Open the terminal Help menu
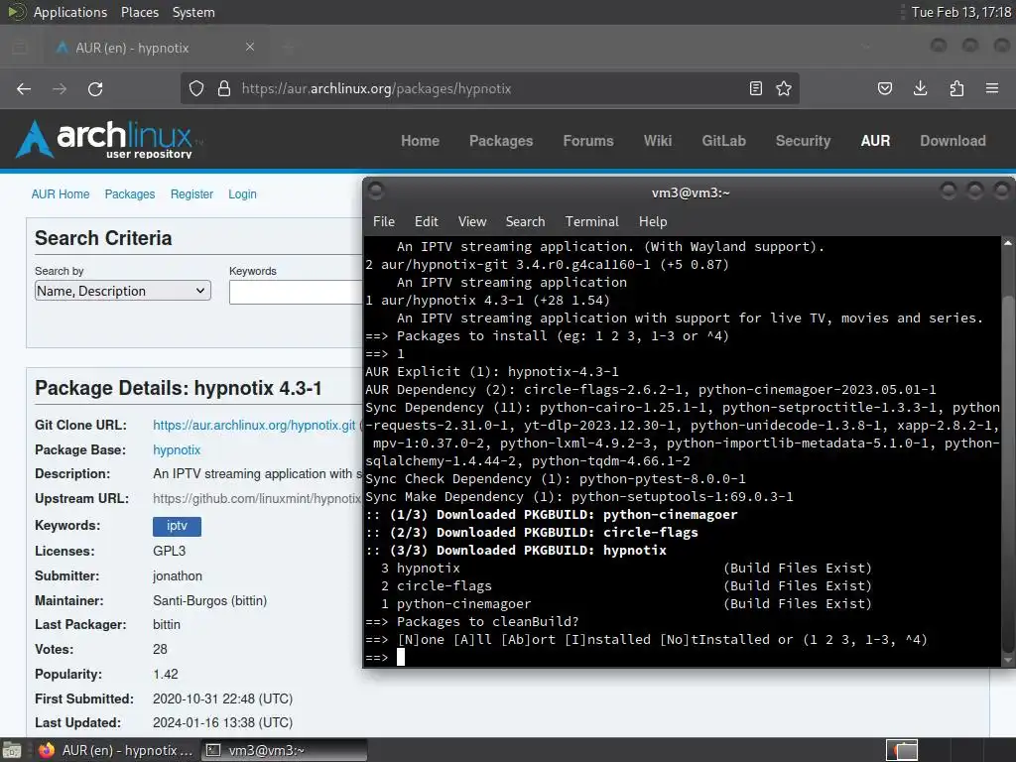Image resolution: width=1016 pixels, height=762 pixels. tap(653, 221)
